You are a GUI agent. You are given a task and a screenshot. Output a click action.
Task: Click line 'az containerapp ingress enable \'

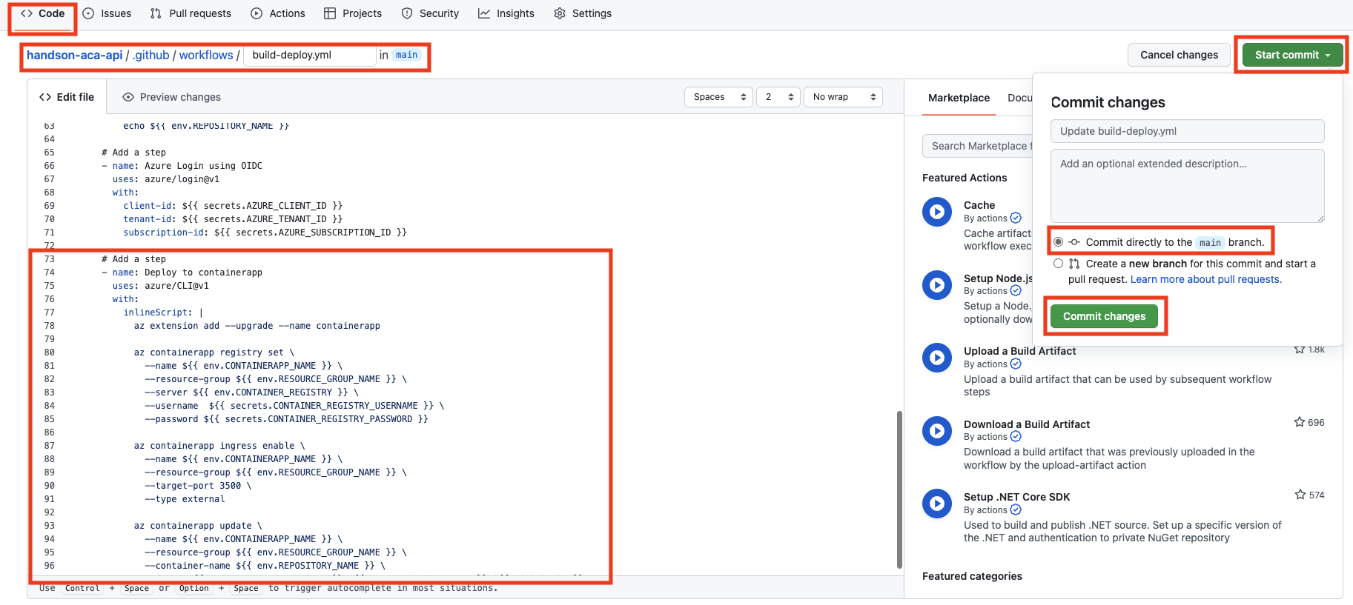click(219, 446)
